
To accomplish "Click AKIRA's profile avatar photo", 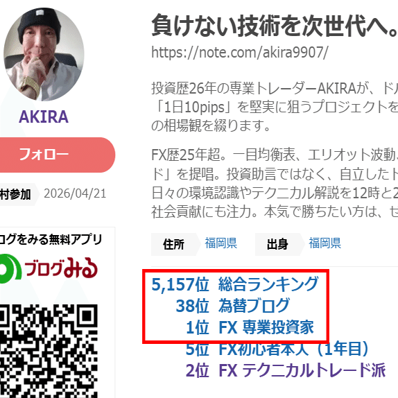I will (44, 54).
